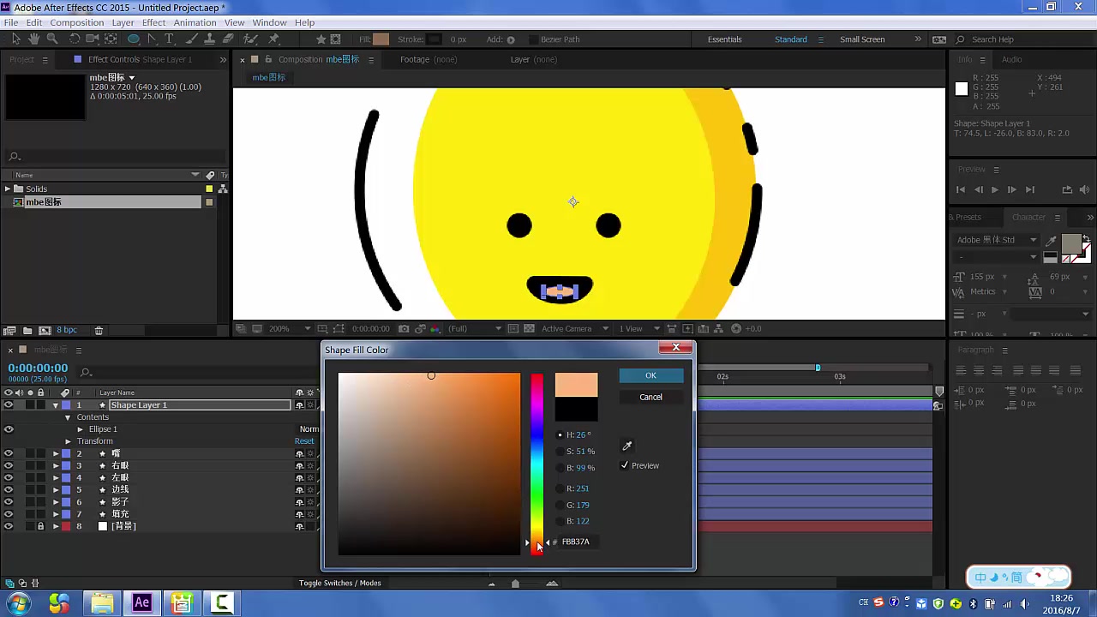Image resolution: width=1097 pixels, height=617 pixels.
Task: Create a new folder in Project panel
Action: [27, 330]
